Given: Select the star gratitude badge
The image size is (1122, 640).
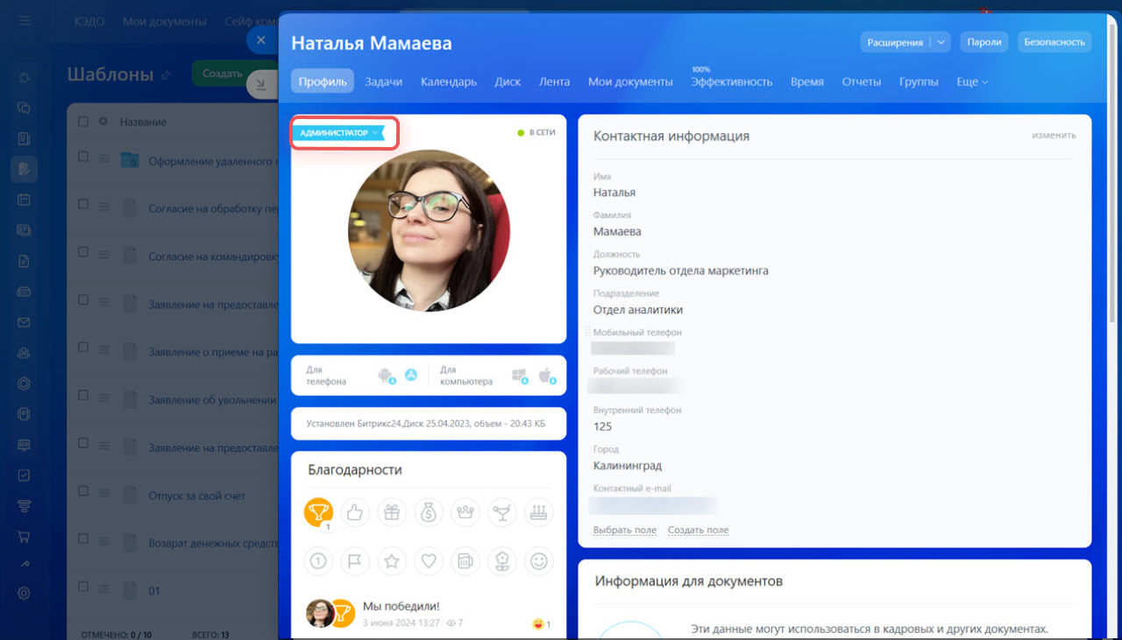Looking at the screenshot, I should (x=392, y=560).
